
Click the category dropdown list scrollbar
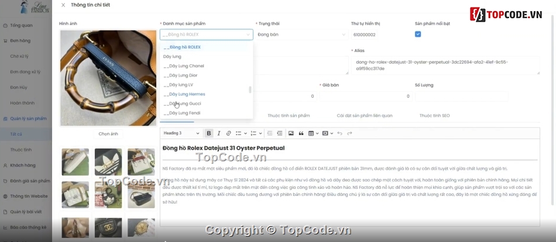250,89
